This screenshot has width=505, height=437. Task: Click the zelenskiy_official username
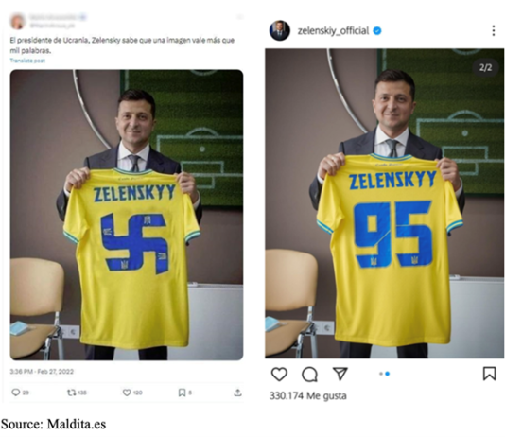pyautogui.click(x=333, y=30)
